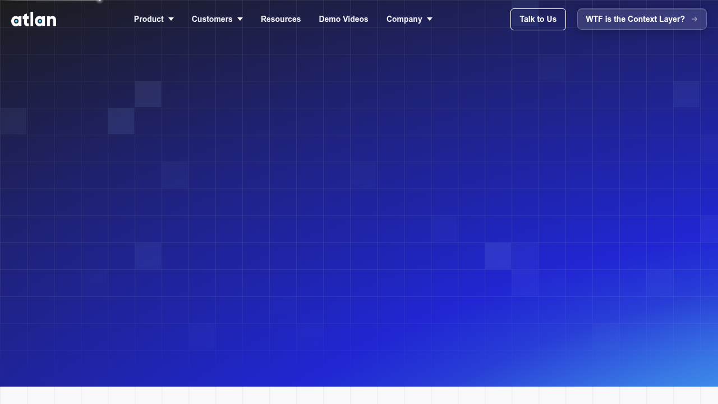Open the Company menu
The width and height of the screenshot is (718, 404).
(x=404, y=19)
